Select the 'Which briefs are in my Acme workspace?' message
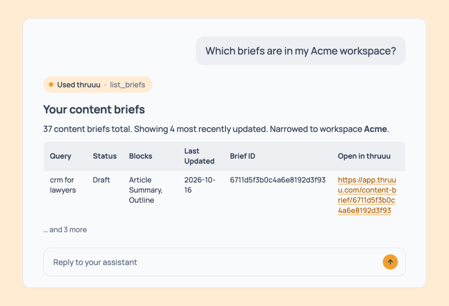 pyautogui.click(x=301, y=51)
